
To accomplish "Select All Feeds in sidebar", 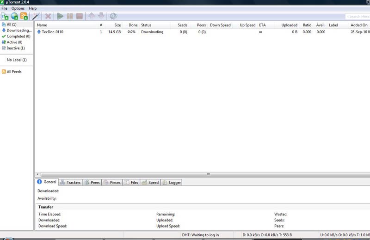I will click(14, 72).
